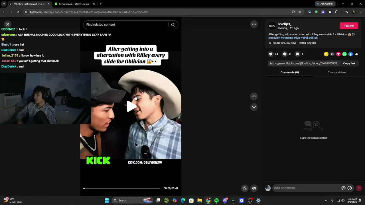This screenshot has width=365, height=205.
Task: Open the #viral hashtag link
Action: 304,38
